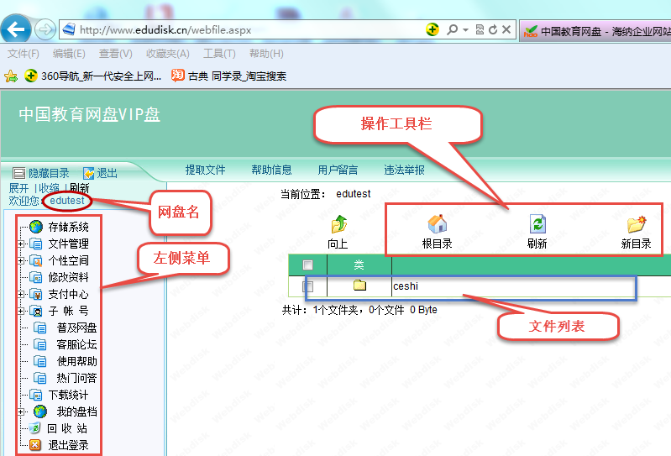Open the 查看(V) menu
This screenshot has height=456, width=671.
[116, 54]
